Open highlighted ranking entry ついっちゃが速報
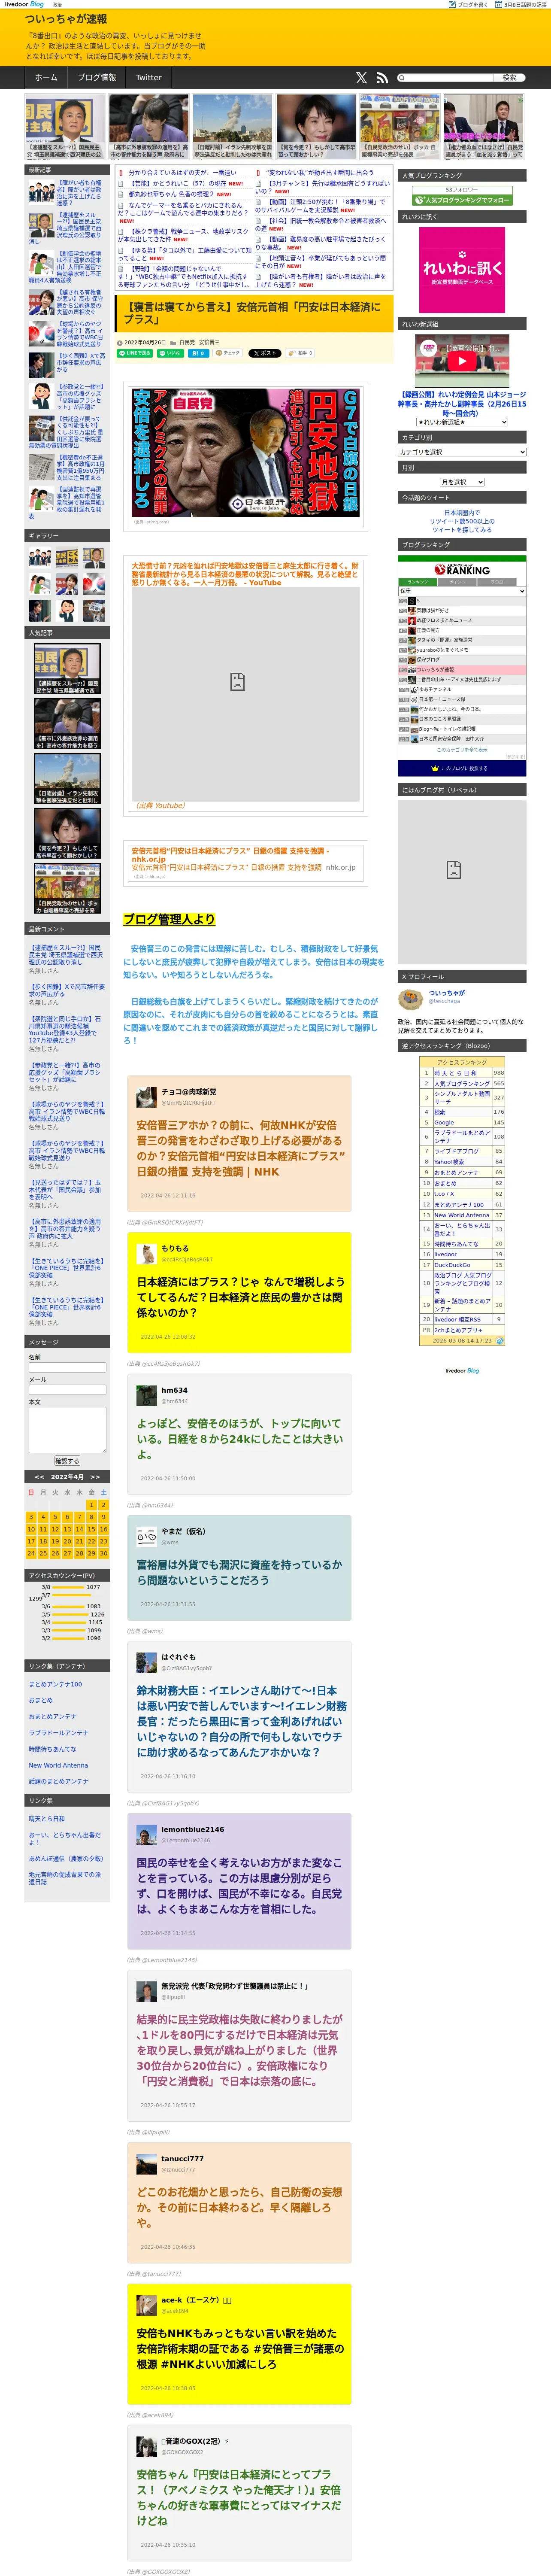 click(x=435, y=670)
